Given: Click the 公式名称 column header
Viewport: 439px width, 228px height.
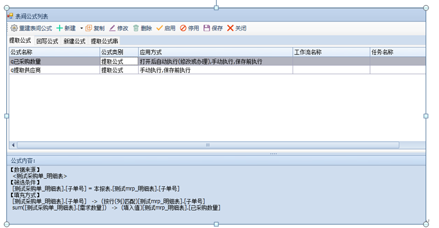Looking at the screenshot, I should 55,52.
